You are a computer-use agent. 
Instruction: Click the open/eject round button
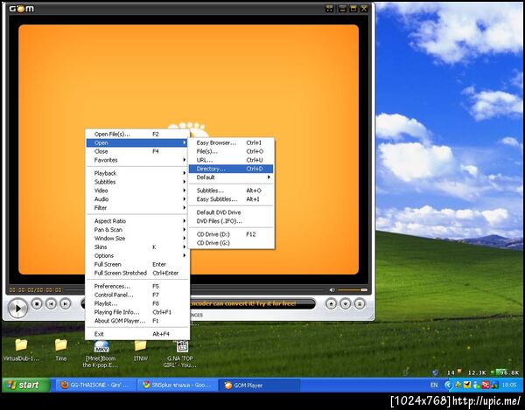click(331, 304)
